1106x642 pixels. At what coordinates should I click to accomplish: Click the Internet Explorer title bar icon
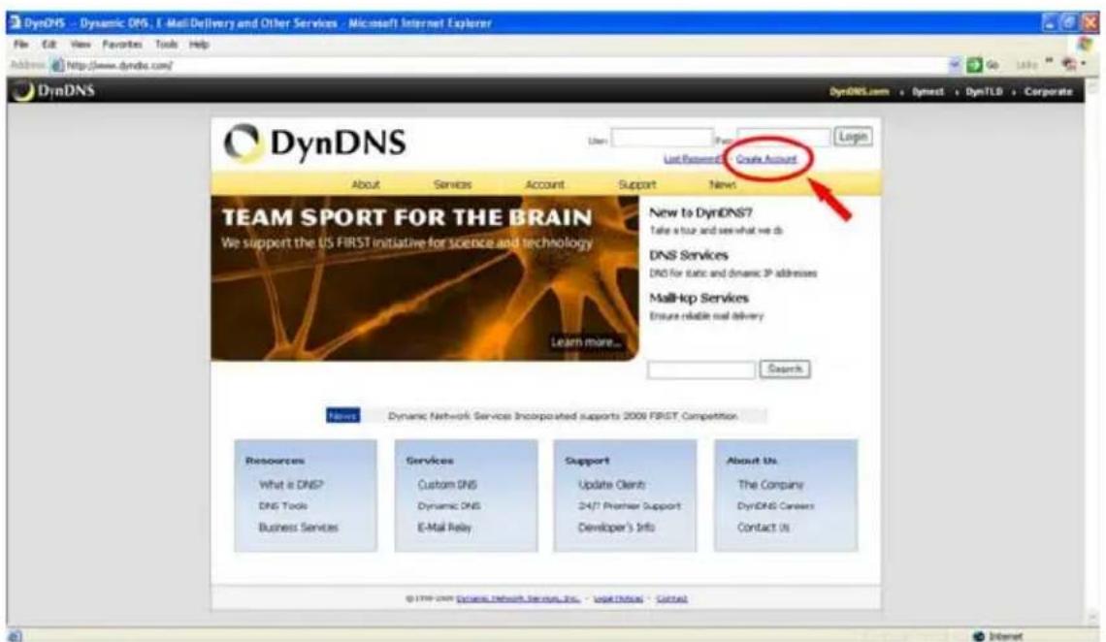point(15,22)
